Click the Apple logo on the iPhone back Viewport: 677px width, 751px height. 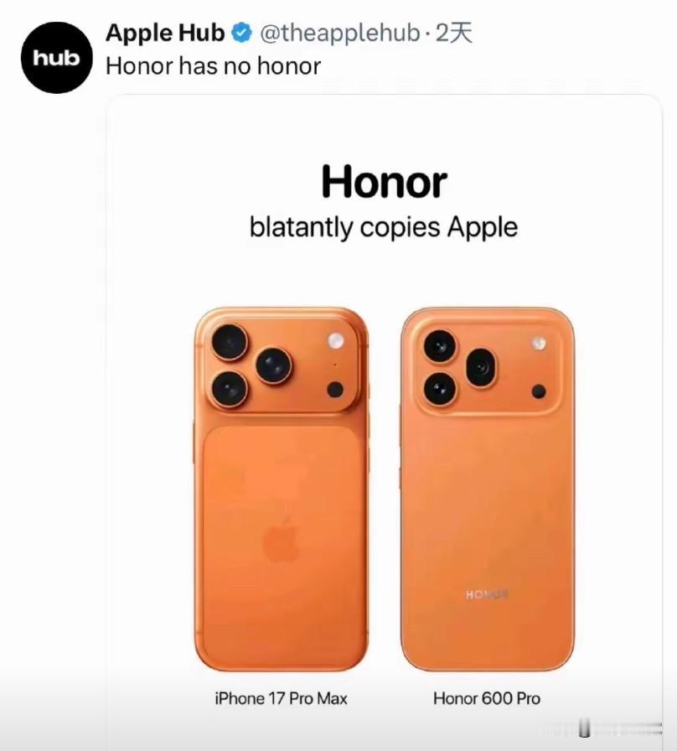pyautogui.click(x=282, y=538)
